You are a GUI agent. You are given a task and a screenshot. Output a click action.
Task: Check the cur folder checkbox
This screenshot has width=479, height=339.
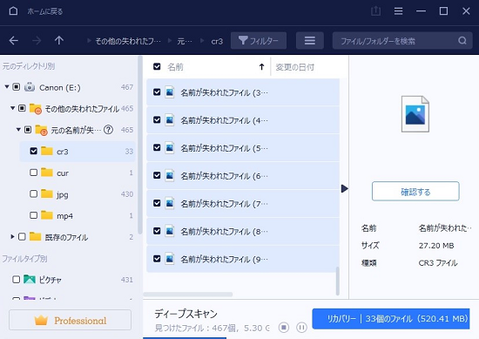coord(34,173)
